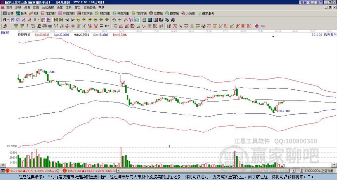337x180 pixels.
Task: Select the circle-with-line drawing tool
Action: [44, 26]
